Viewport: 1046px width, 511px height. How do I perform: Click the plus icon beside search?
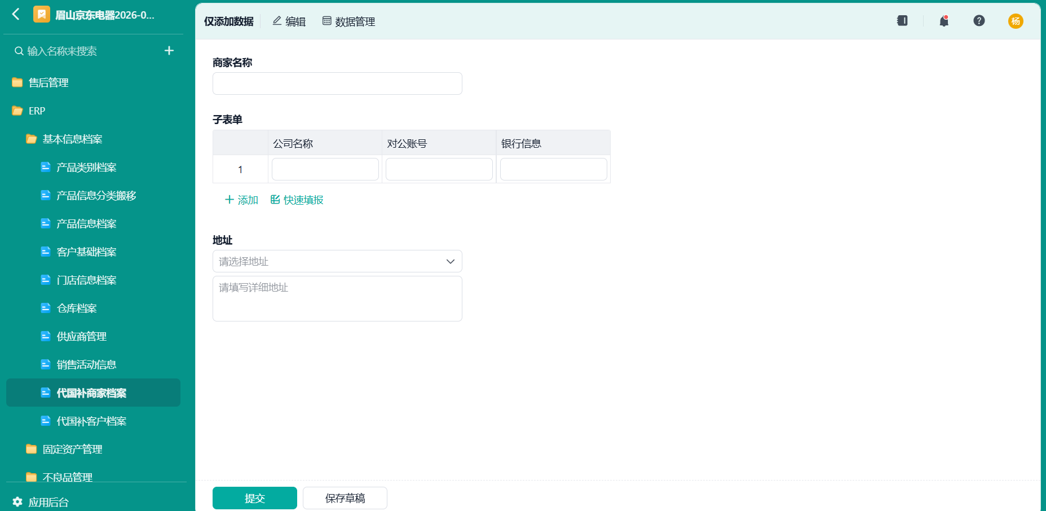(x=169, y=51)
